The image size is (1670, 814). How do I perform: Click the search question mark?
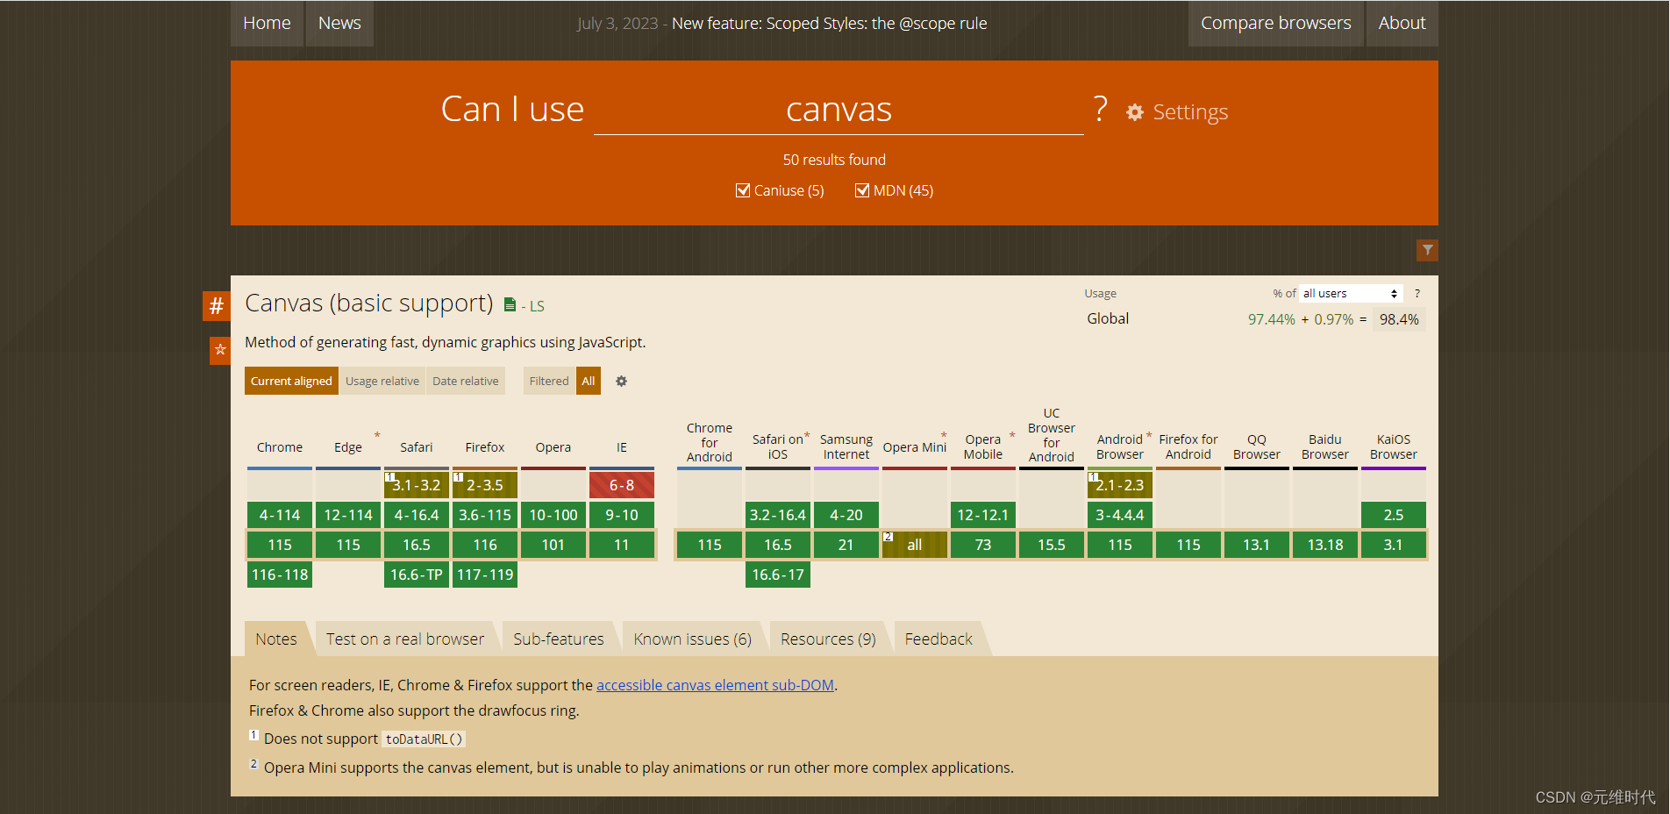click(x=1101, y=109)
